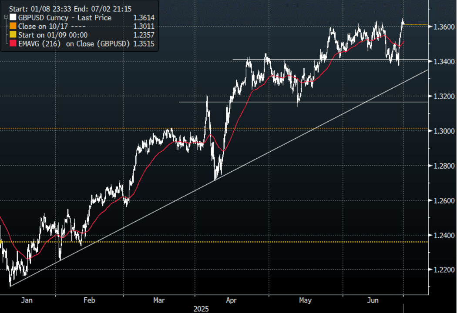
Task: Collapse the GBPUSD legend tree
Action: click(x=6, y=17)
